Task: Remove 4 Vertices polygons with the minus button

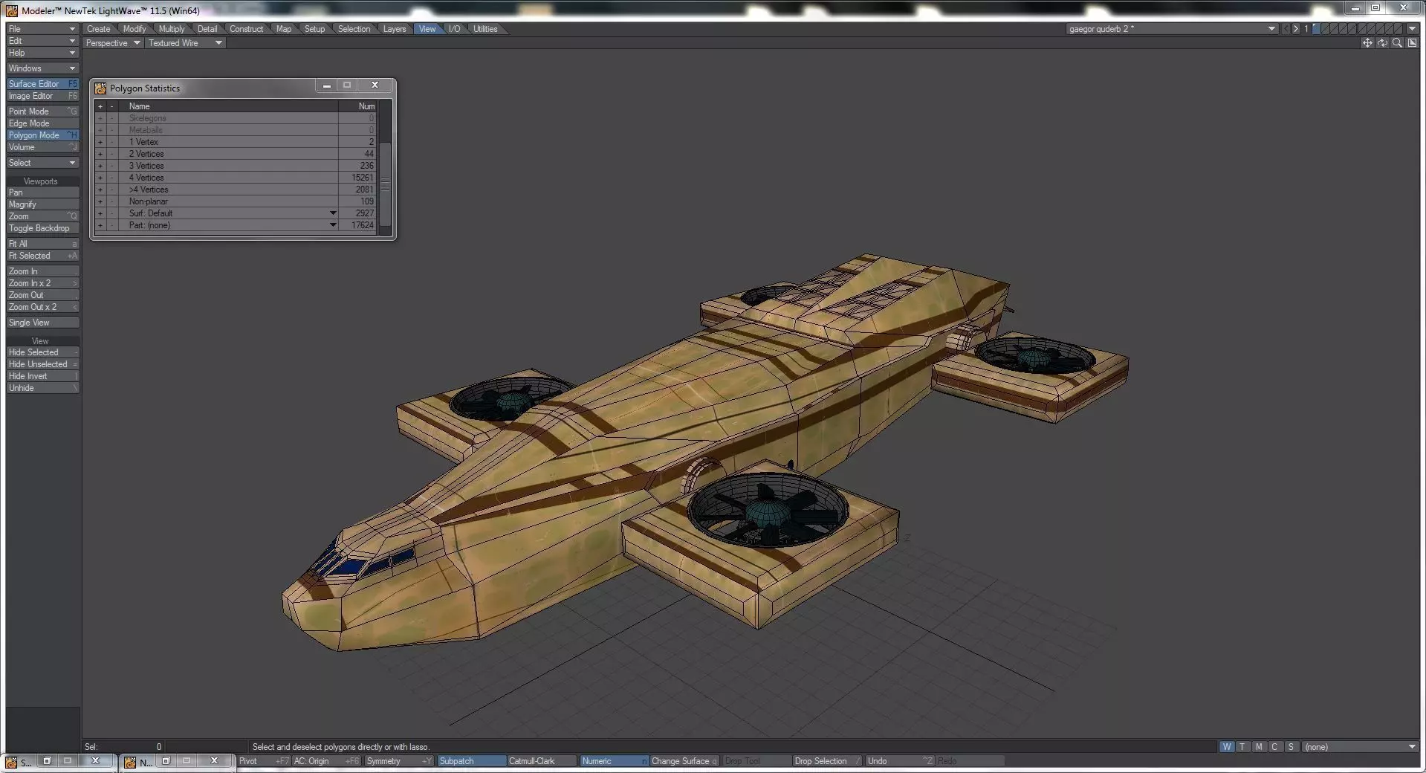Action: click(112, 178)
